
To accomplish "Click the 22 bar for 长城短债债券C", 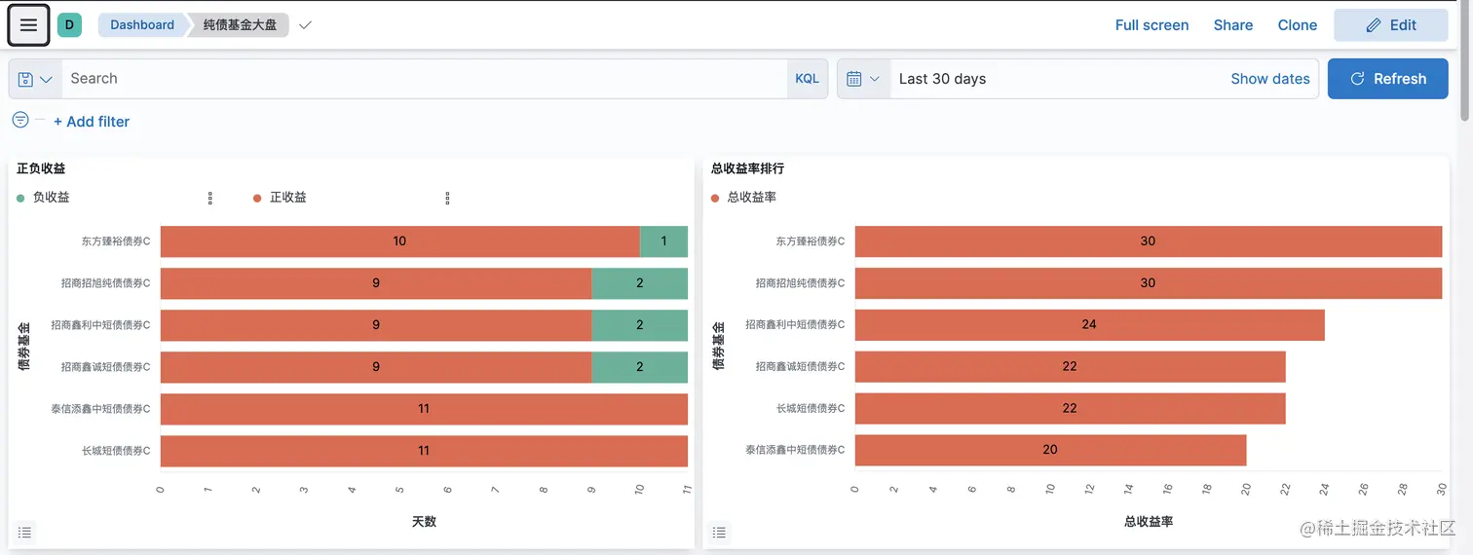I will coord(1070,408).
